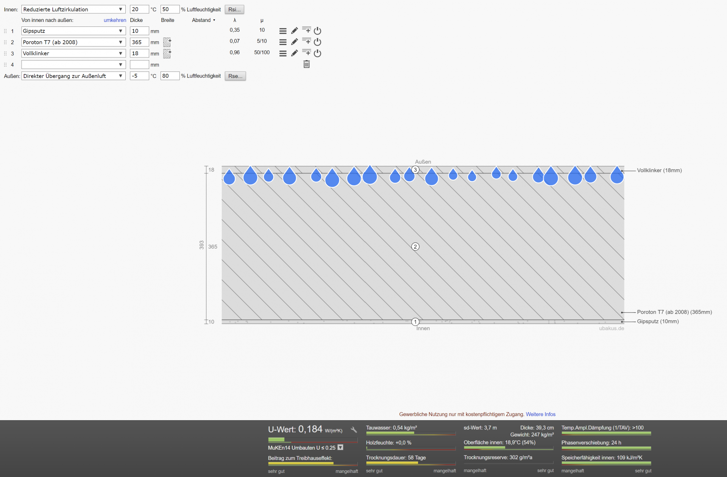Click the Tauwasser rating bar
Viewport: 727px width, 477px height.
point(410,433)
